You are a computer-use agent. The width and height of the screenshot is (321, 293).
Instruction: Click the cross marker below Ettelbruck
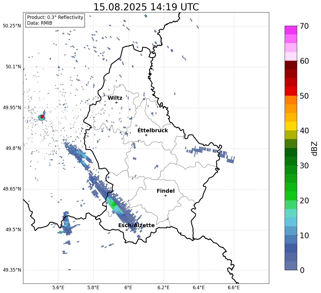[146, 135]
